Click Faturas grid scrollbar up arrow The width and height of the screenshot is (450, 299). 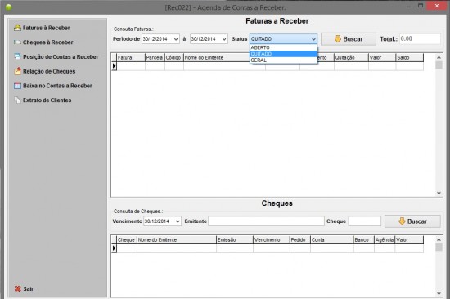click(439, 57)
